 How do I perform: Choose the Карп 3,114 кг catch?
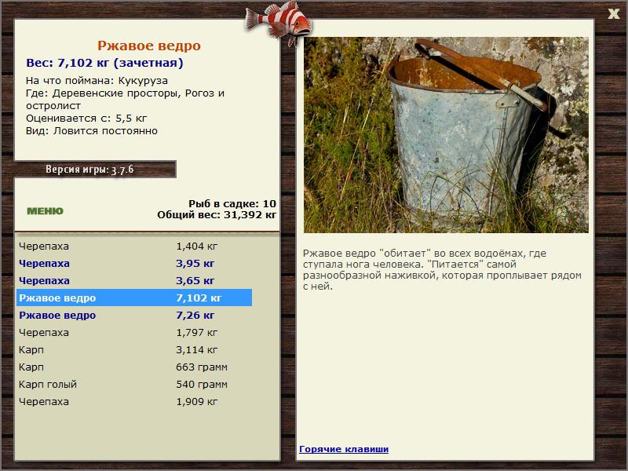click(x=133, y=350)
